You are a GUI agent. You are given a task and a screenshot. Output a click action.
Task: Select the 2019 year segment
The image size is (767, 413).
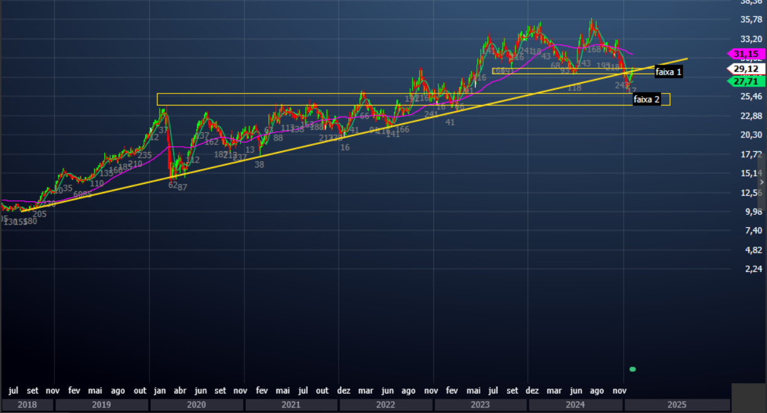click(102, 405)
